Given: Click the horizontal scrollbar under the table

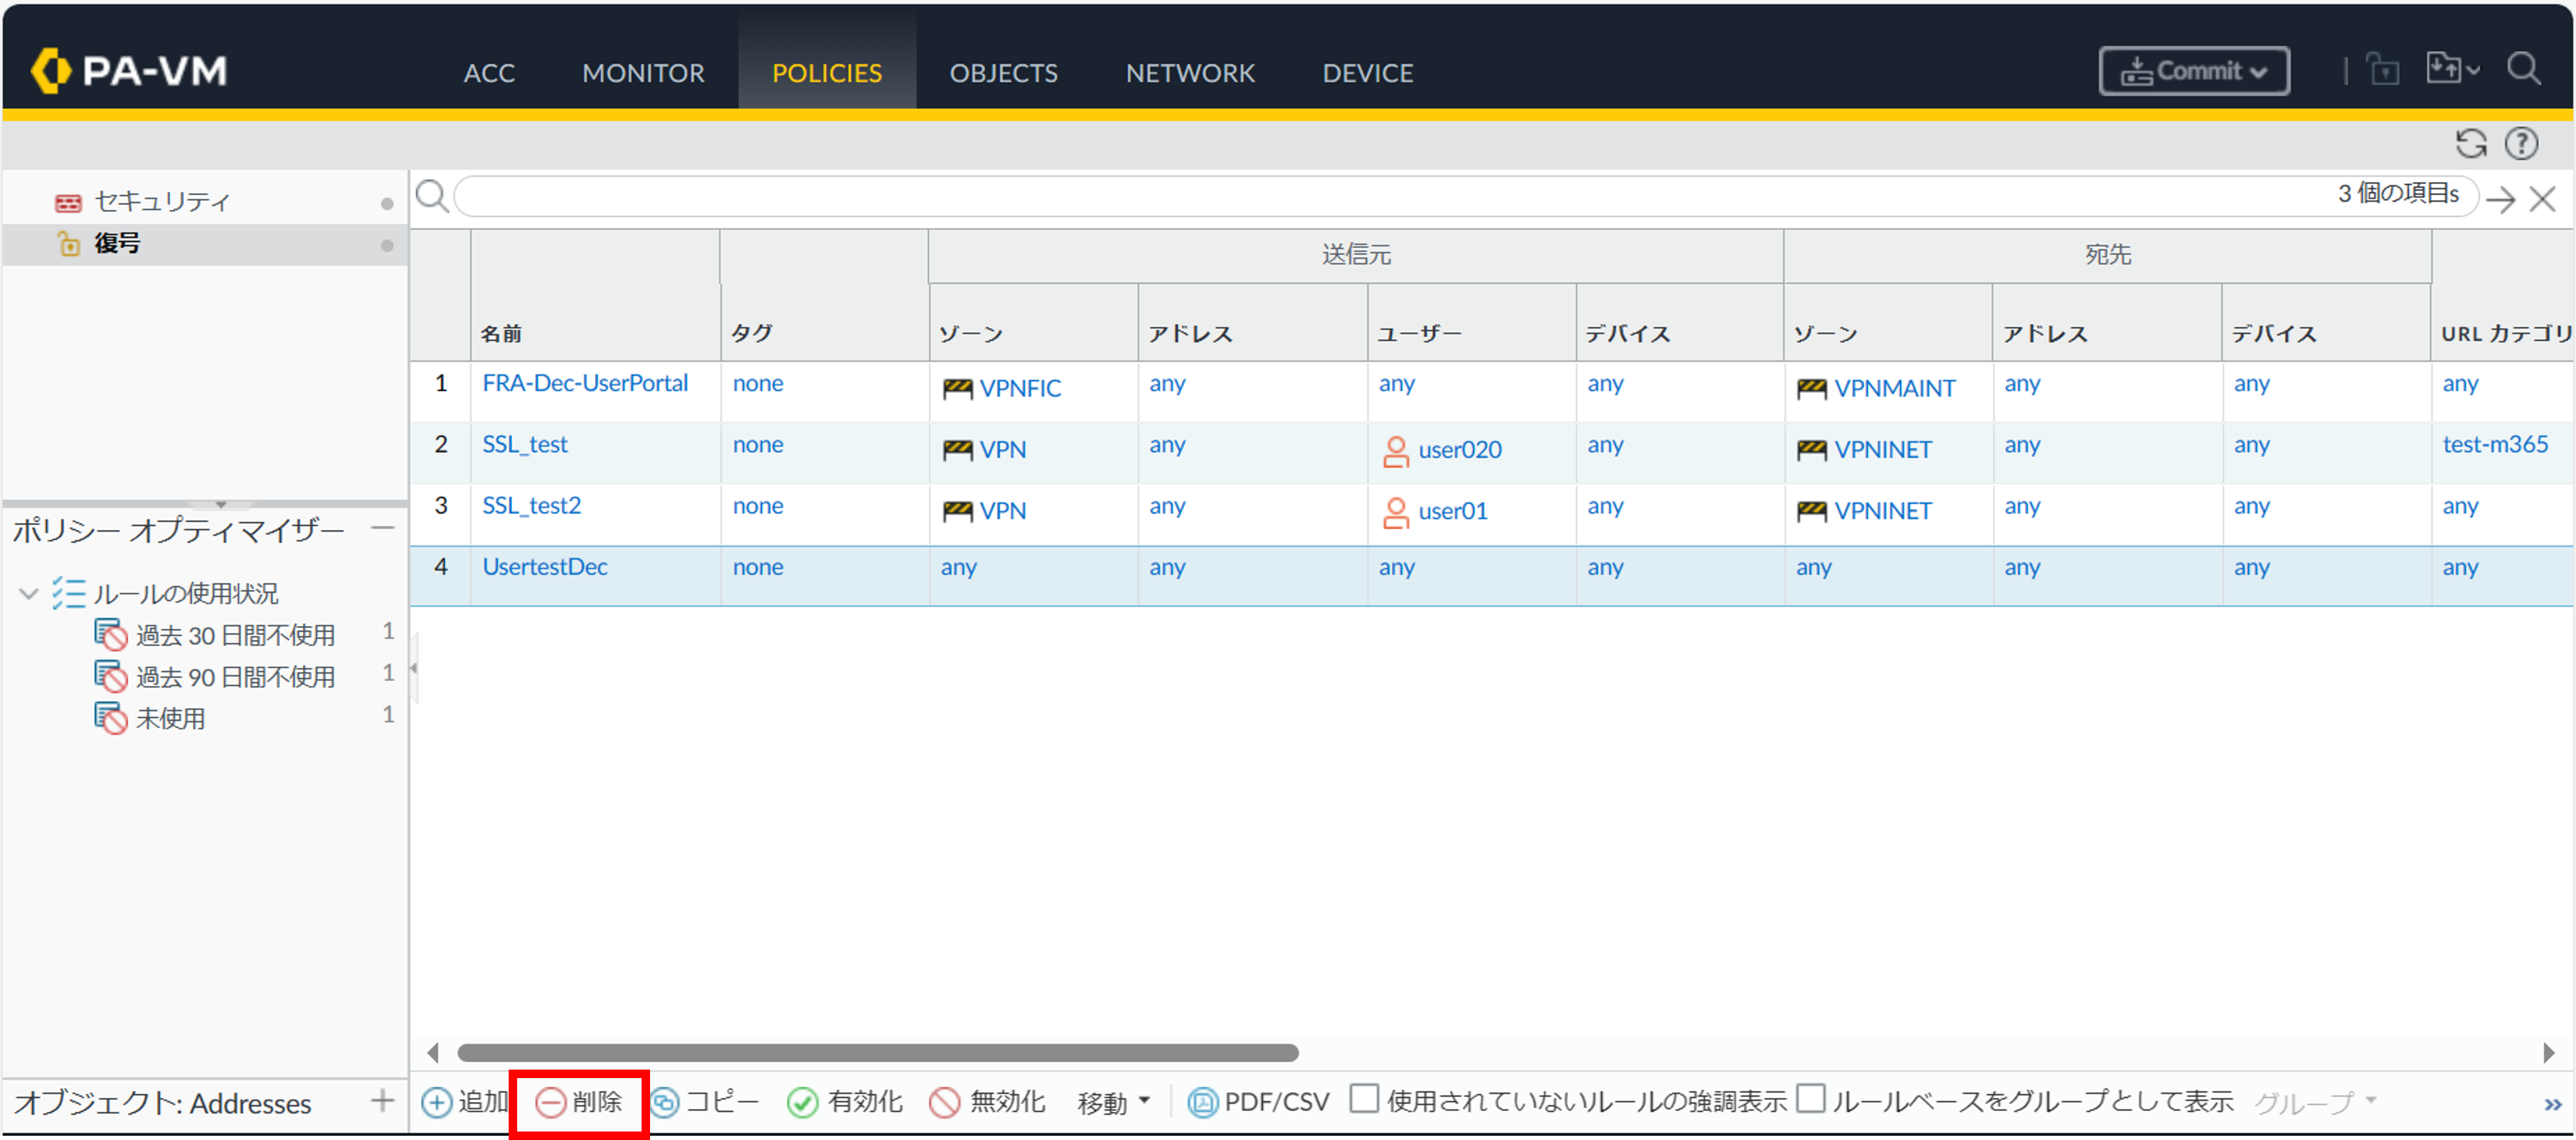Looking at the screenshot, I should click(877, 1053).
